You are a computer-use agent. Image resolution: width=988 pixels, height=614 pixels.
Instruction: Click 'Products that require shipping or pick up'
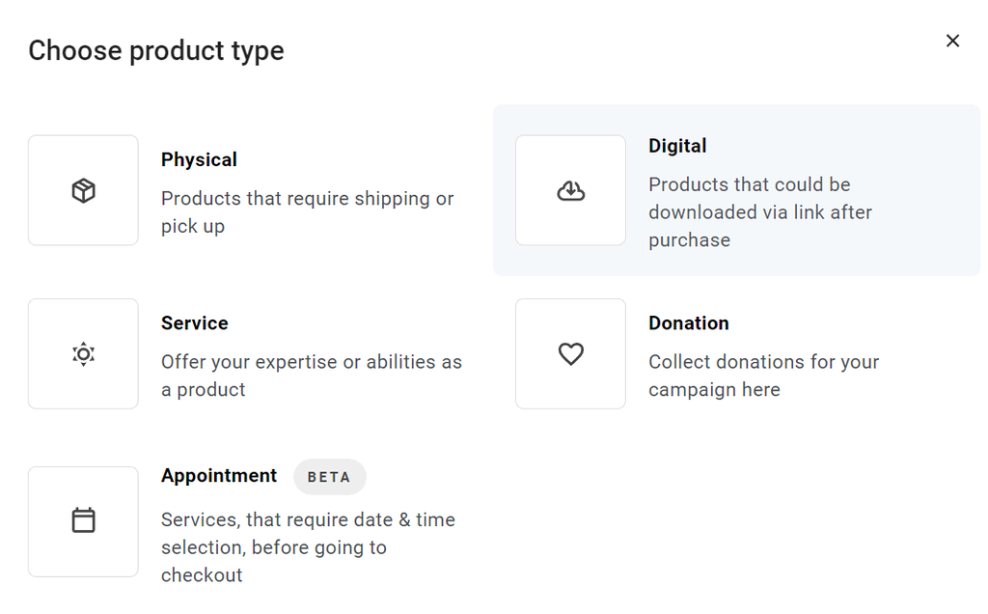(x=307, y=212)
